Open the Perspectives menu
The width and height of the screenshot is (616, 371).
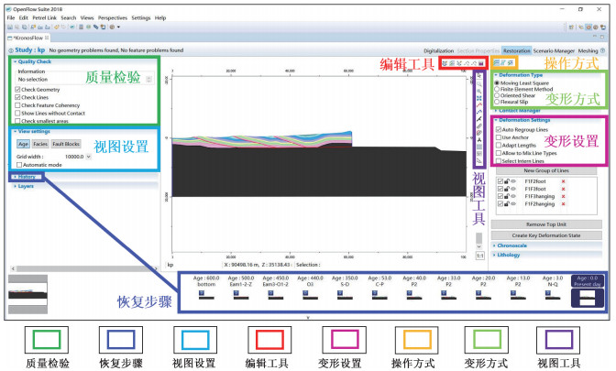[112, 17]
